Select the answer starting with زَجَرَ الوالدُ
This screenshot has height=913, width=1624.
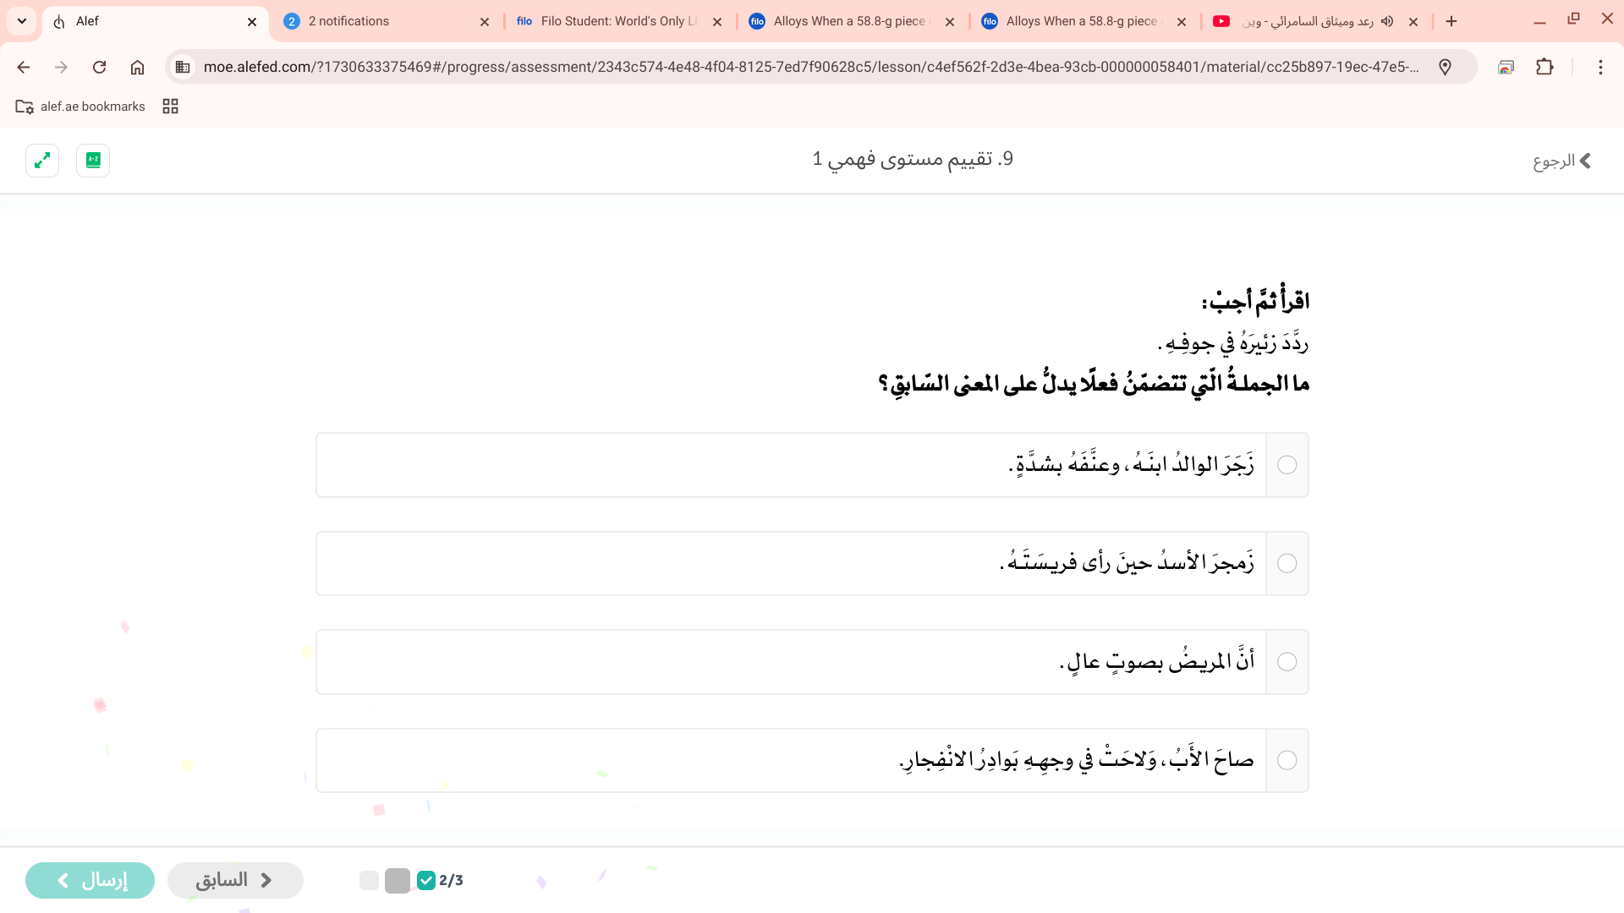pos(1287,465)
